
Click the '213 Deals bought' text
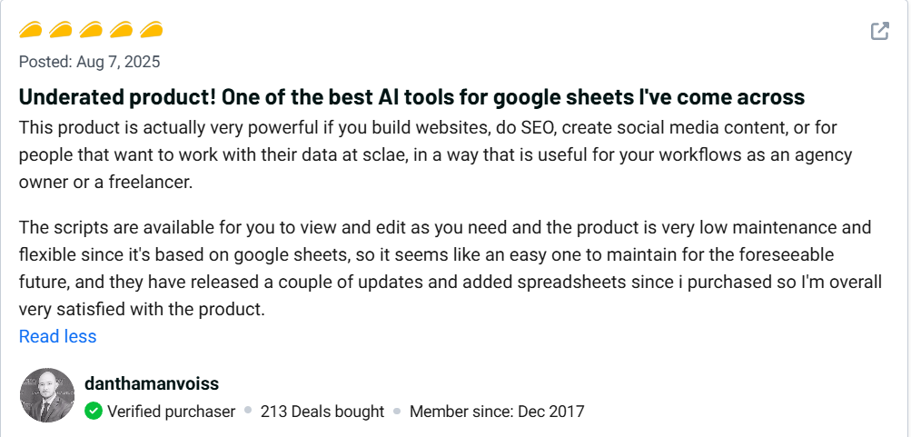pyautogui.click(x=322, y=412)
